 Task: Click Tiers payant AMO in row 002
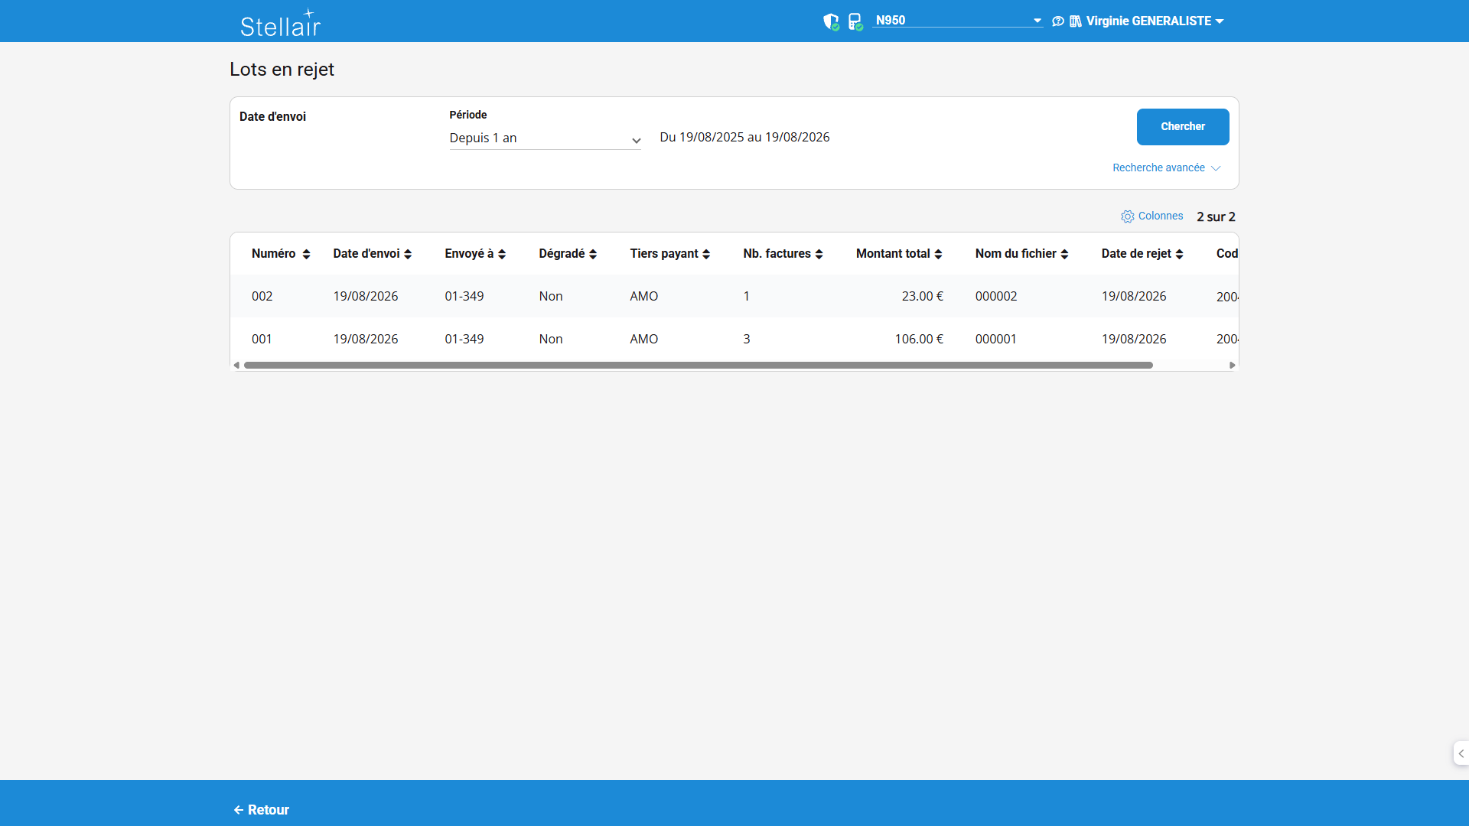point(644,296)
